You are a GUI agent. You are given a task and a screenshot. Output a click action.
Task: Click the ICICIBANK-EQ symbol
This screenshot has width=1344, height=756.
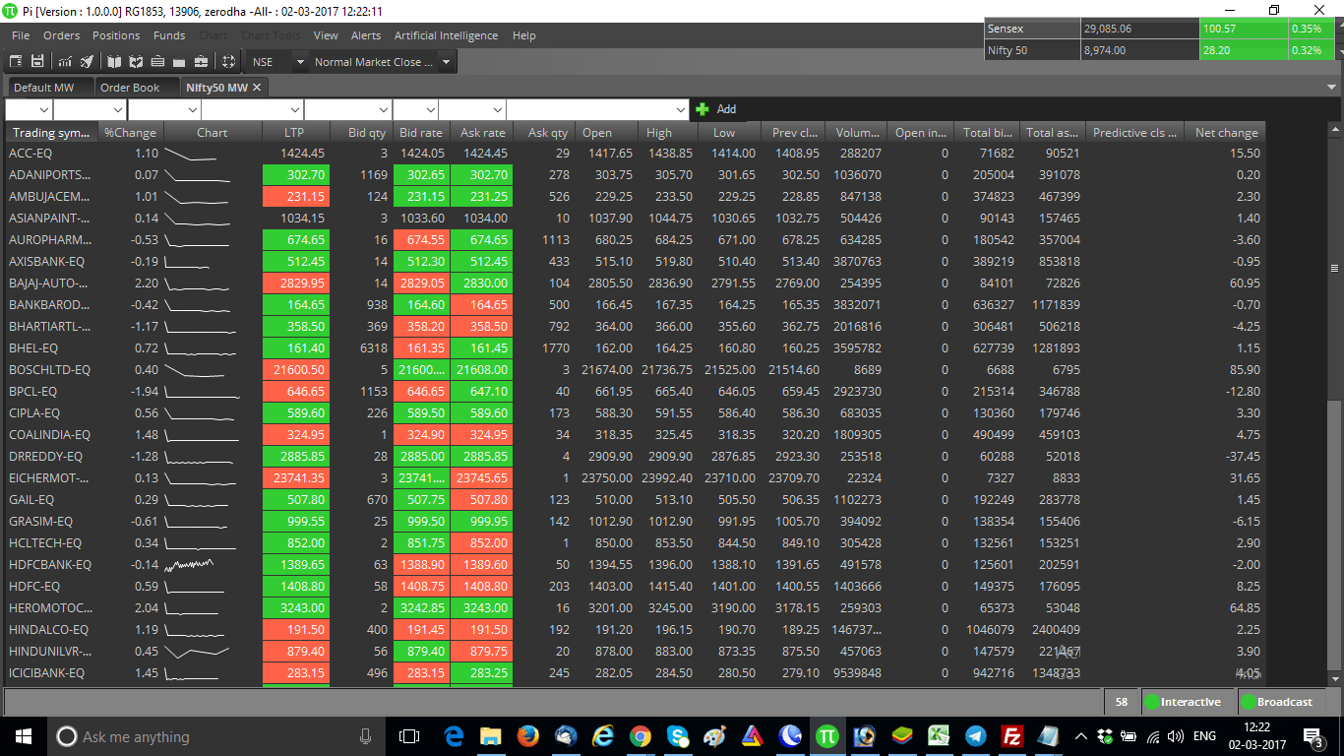point(46,672)
